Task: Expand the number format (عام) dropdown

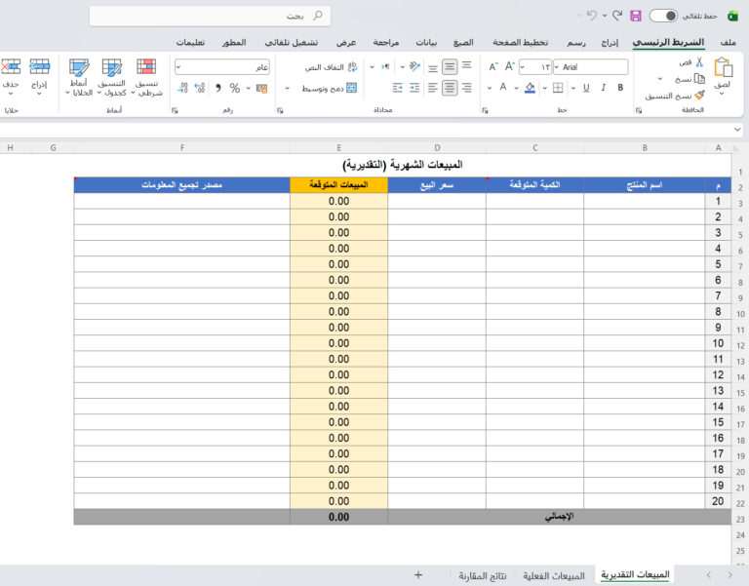Action: [179, 67]
